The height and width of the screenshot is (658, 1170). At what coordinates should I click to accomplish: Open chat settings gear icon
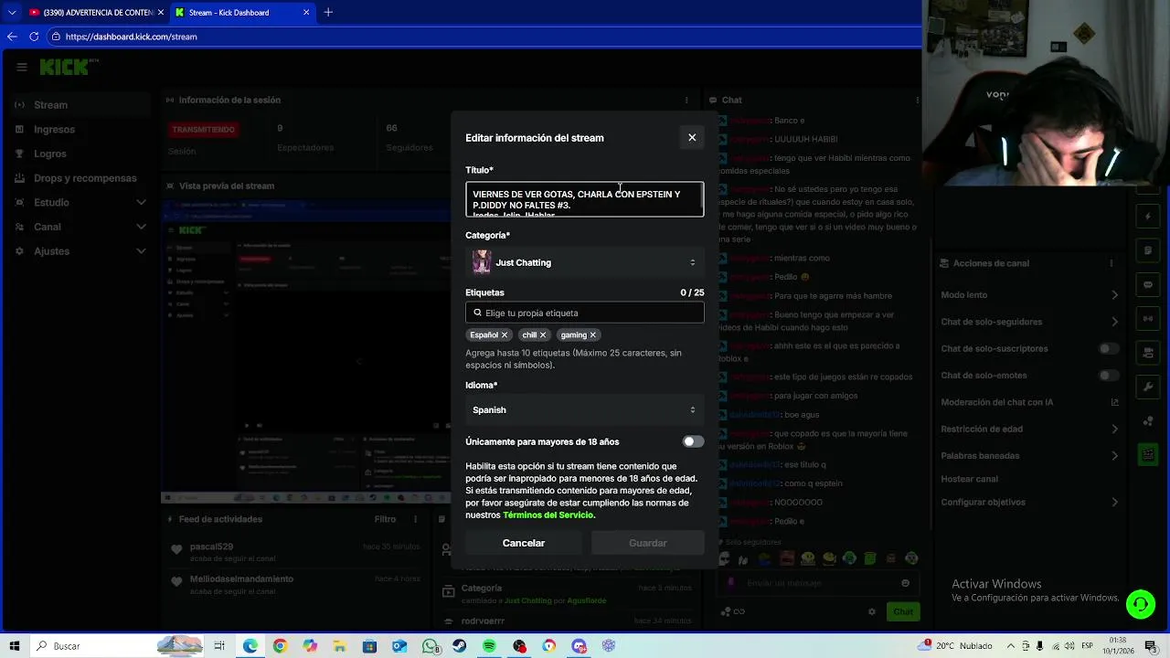[x=872, y=611]
